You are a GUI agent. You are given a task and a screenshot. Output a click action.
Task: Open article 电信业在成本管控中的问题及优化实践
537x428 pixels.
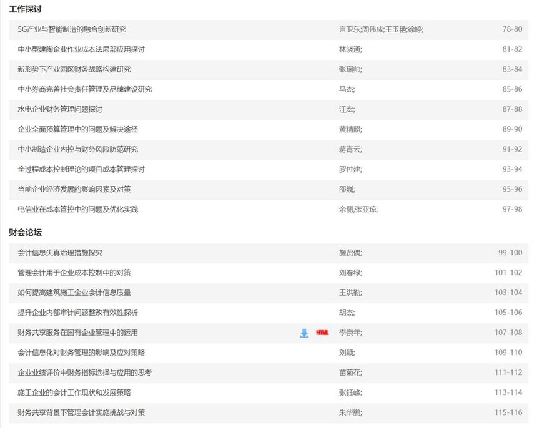(x=78, y=210)
